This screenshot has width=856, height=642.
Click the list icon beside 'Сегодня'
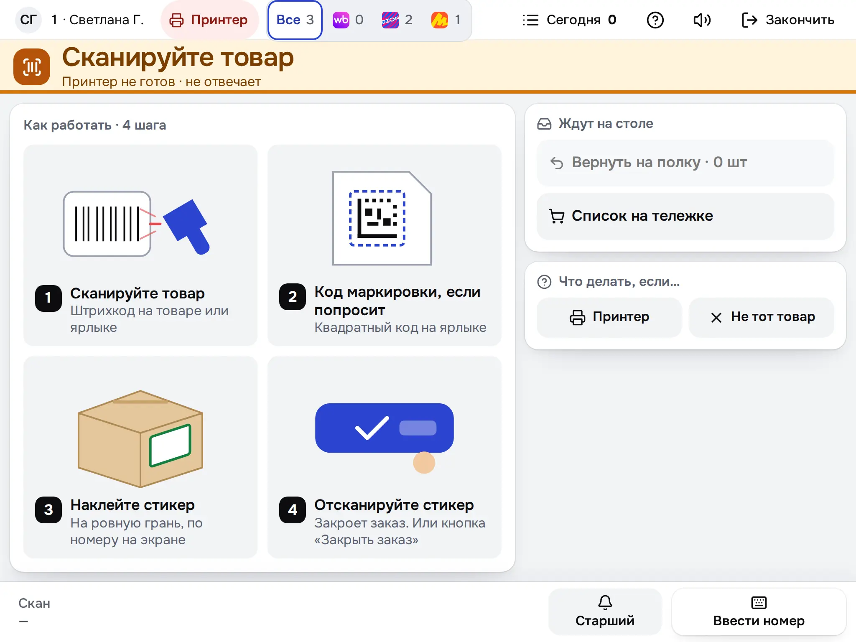(530, 20)
